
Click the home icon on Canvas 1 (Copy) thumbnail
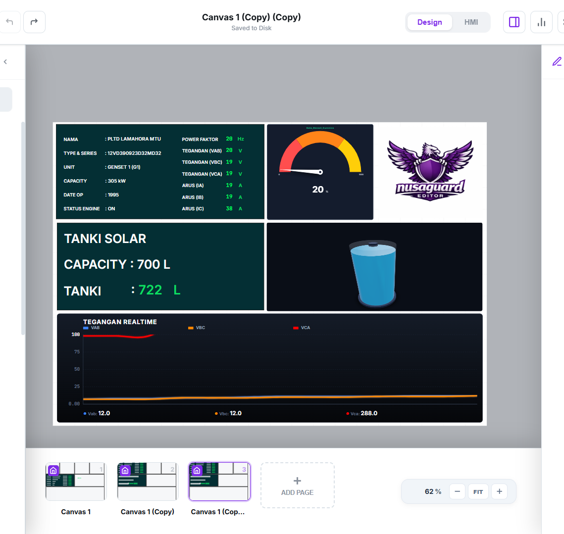click(125, 470)
